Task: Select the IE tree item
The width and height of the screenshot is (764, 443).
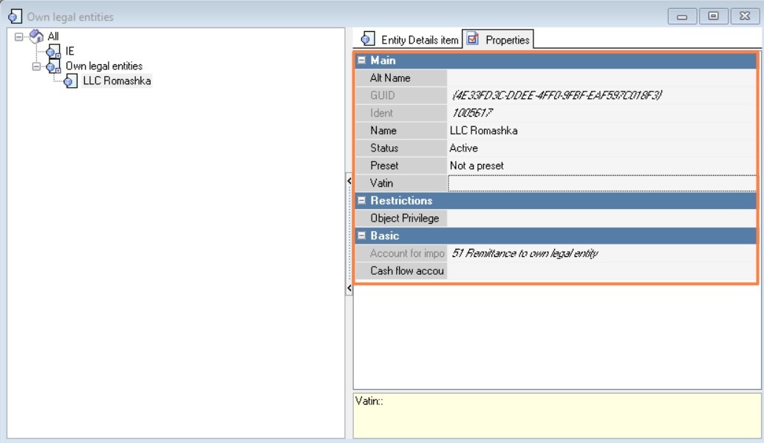Action: click(x=69, y=51)
